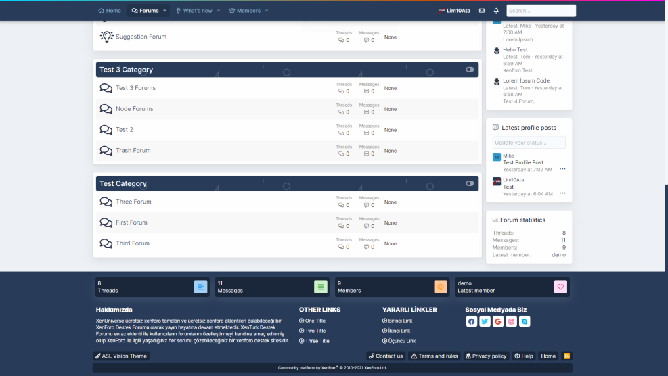The width and height of the screenshot is (668, 376).
Task: Go to the Home navigation tab
Action: pyautogui.click(x=110, y=11)
